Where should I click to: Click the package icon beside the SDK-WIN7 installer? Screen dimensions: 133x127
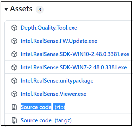pos(14,67)
